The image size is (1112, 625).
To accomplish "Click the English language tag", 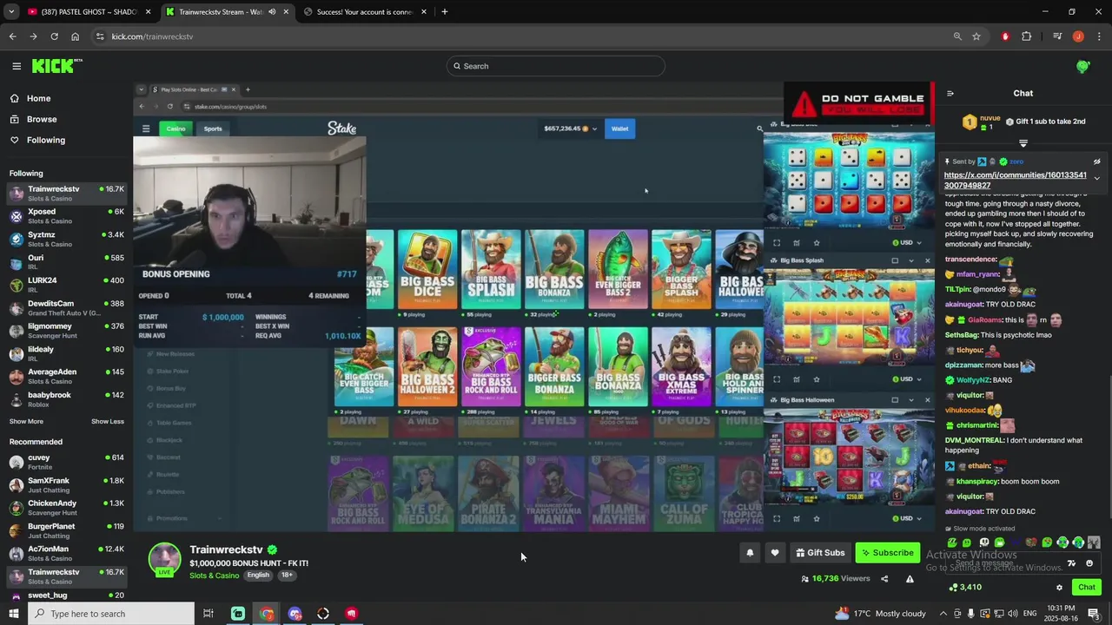I will coord(258,576).
